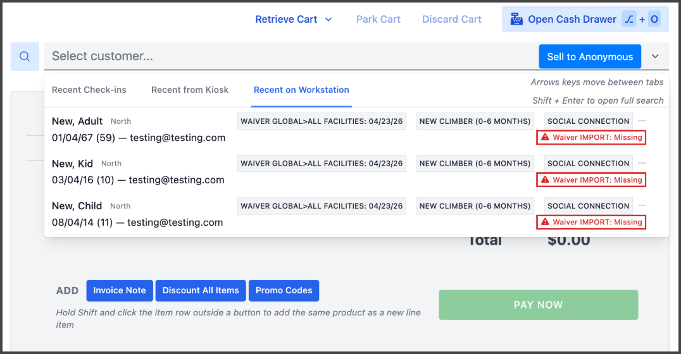Click the Sell to Anonymous button

pos(589,56)
